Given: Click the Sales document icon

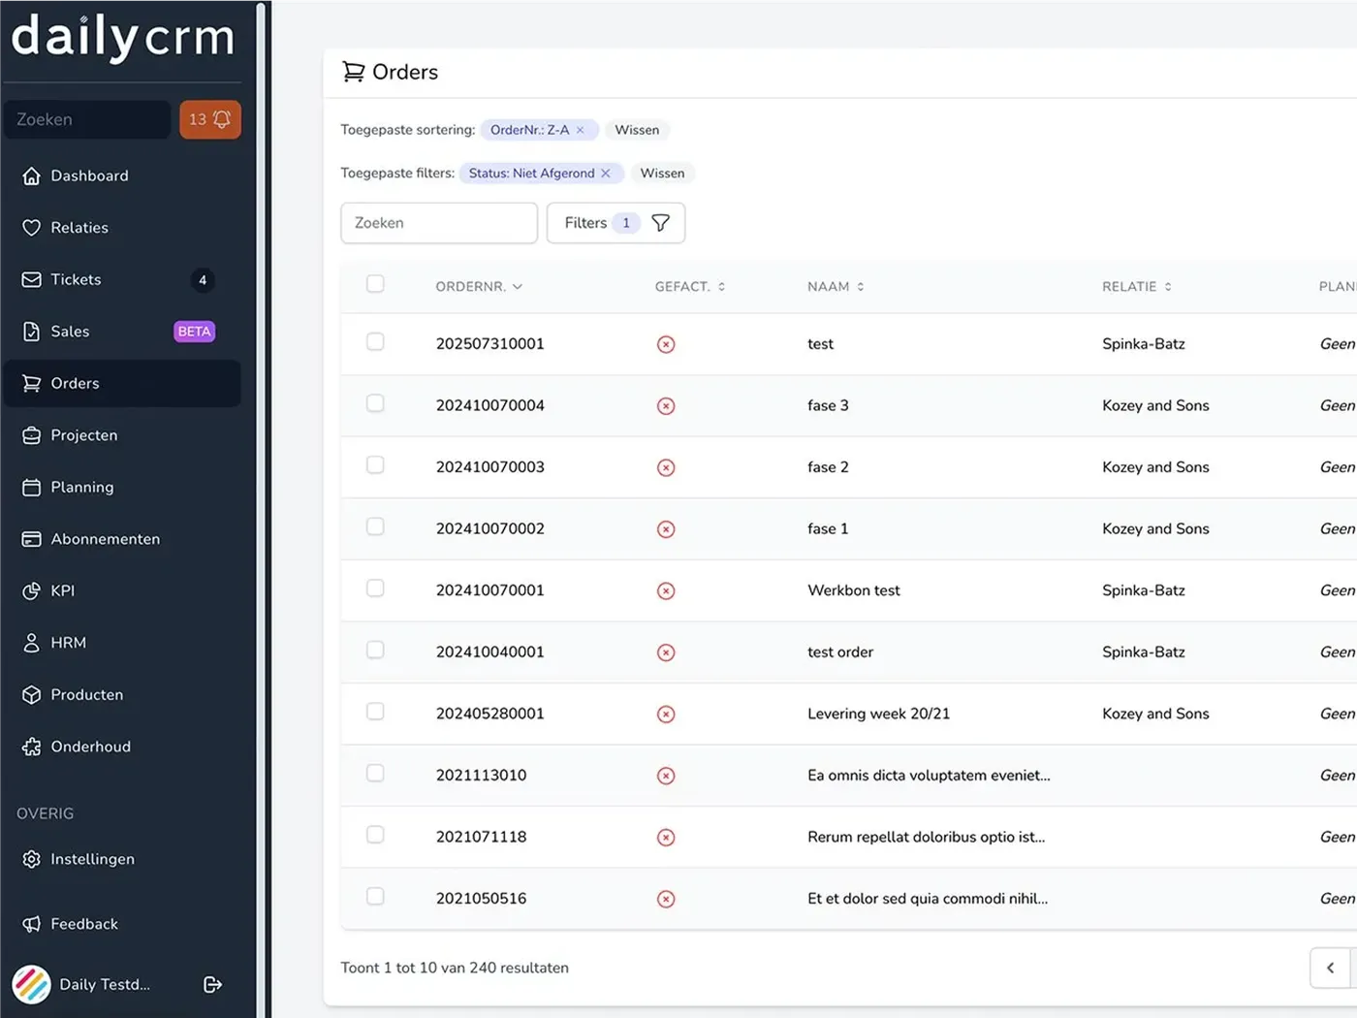Looking at the screenshot, I should coord(32,332).
